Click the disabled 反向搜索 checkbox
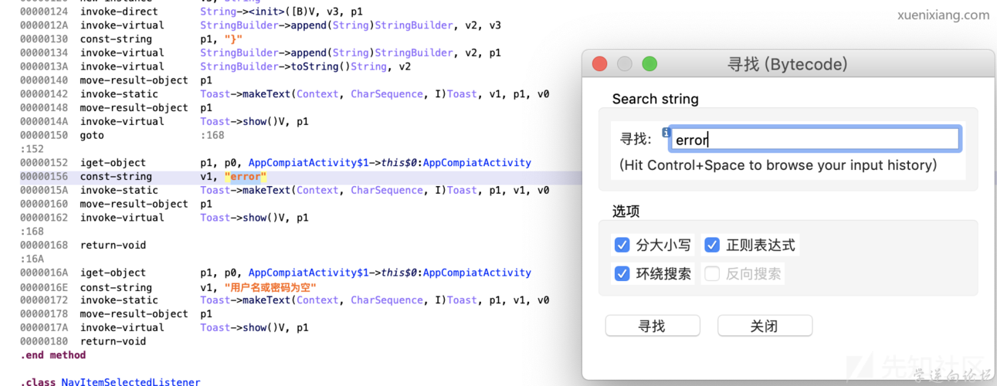 coord(712,273)
